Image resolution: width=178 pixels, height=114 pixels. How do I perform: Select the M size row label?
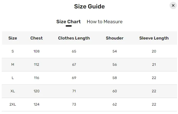click(13, 65)
